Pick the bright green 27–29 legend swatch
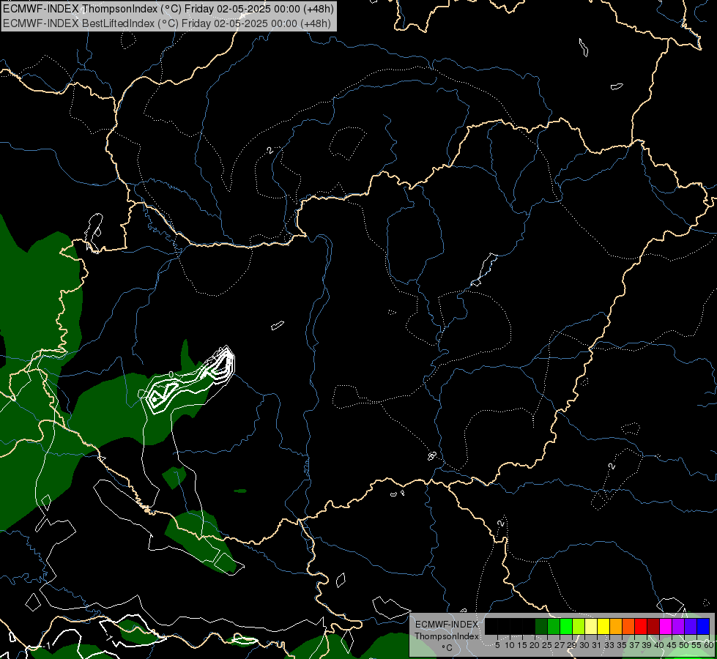Image resolution: width=717 pixels, height=659 pixels. [x=566, y=627]
